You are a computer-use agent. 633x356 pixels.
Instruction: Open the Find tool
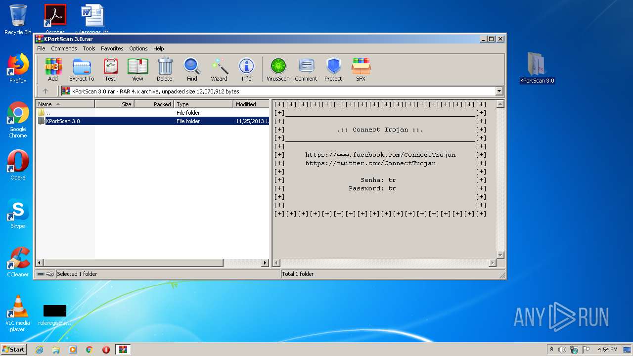point(192,69)
